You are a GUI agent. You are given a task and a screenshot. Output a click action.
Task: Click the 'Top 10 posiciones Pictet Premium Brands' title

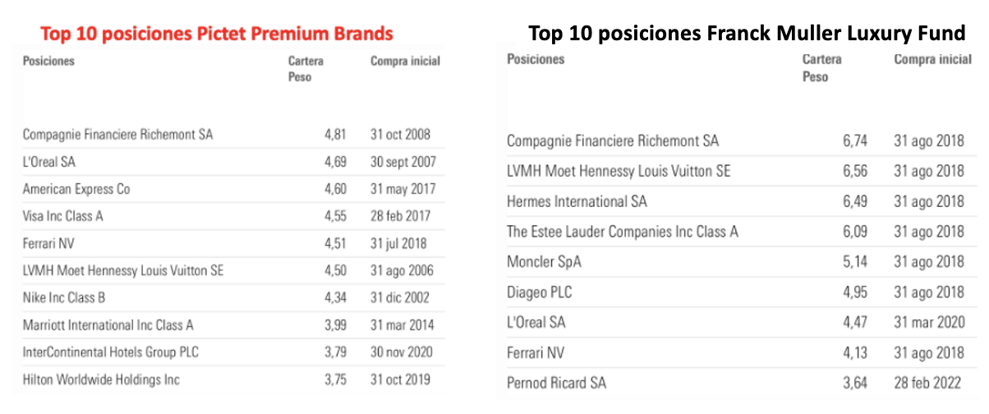217,34
